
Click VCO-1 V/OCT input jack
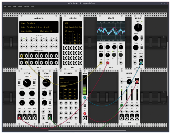(x=19, y=112)
